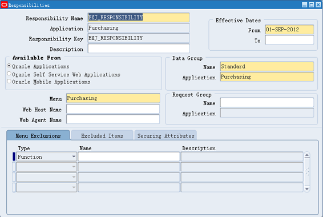Click the fourth row Description cell in exclusions
The height and width of the screenshot is (217, 323).
(242, 187)
